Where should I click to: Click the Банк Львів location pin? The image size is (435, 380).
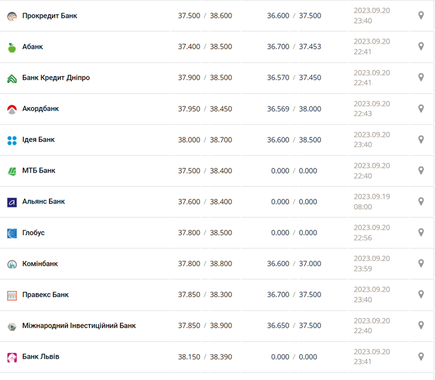pos(421,356)
